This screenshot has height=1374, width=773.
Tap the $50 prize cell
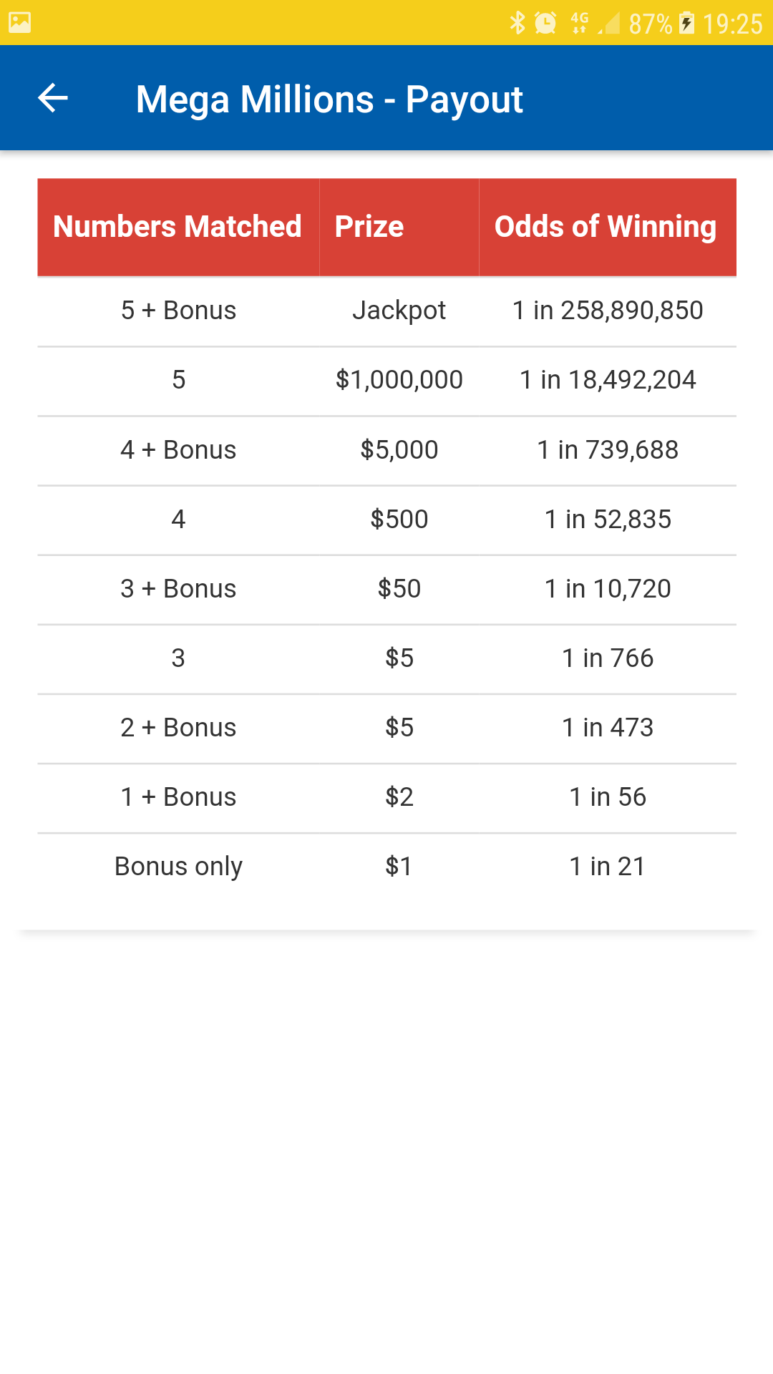pos(399,589)
